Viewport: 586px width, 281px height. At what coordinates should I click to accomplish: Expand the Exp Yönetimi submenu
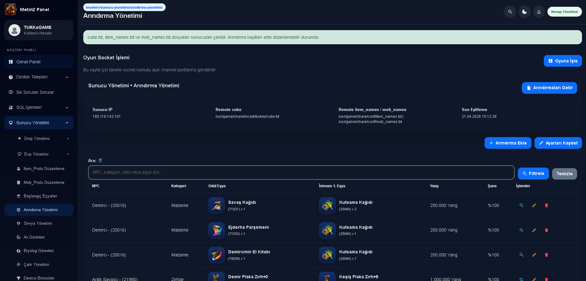(x=43, y=154)
